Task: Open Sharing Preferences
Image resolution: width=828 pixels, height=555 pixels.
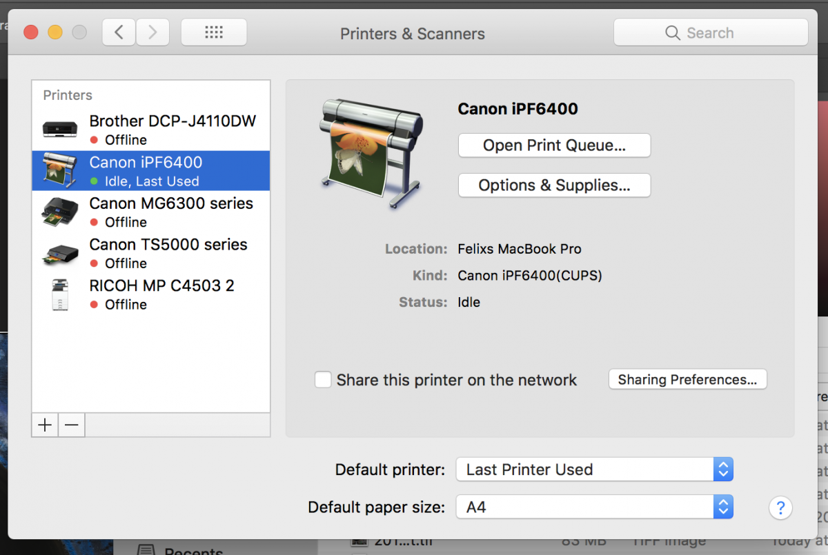Action: click(x=687, y=380)
